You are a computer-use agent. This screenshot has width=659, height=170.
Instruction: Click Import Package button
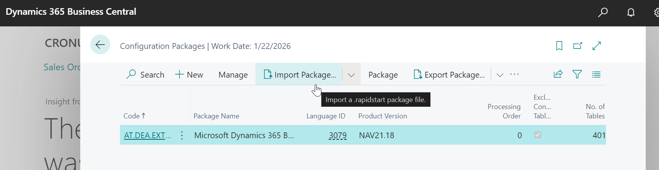click(x=300, y=75)
